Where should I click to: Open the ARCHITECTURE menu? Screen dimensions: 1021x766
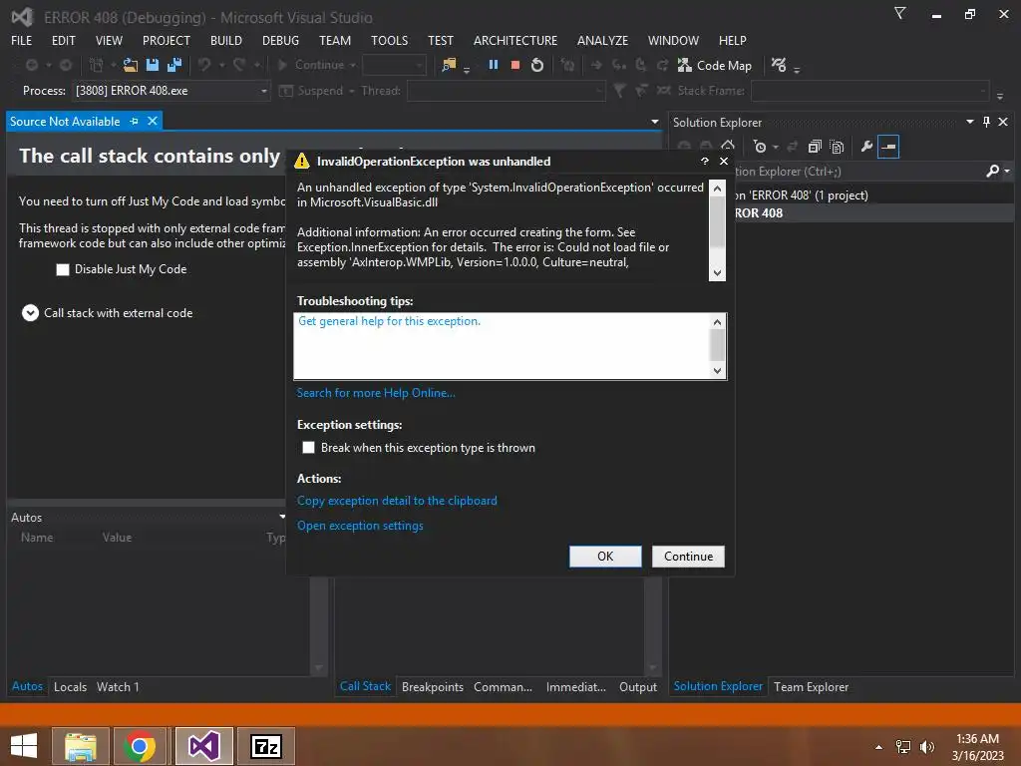pos(515,40)
